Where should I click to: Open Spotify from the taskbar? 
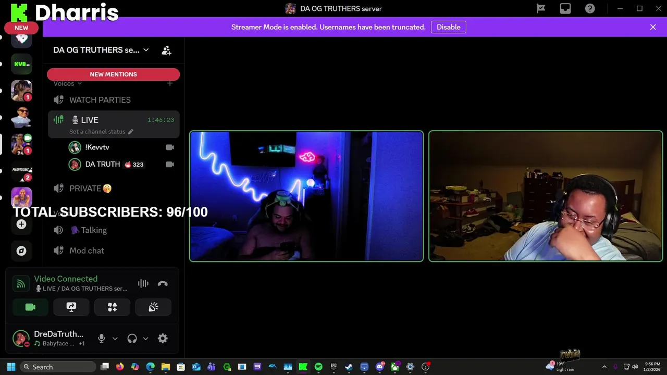click(x=318, y=367)
